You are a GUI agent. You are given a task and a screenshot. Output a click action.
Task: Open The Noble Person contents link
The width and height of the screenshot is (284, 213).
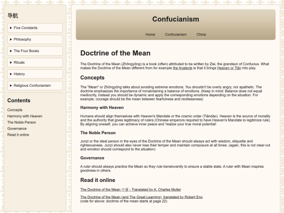coord(22,122)
